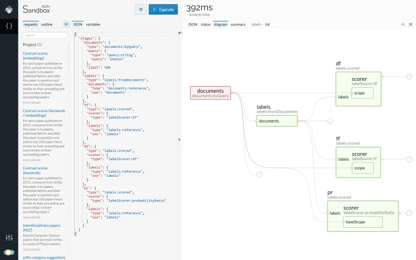This screenshot has width=416, height=260.
Task: Click the 392ms analysis time readout
Action: (x=199, y=8)
